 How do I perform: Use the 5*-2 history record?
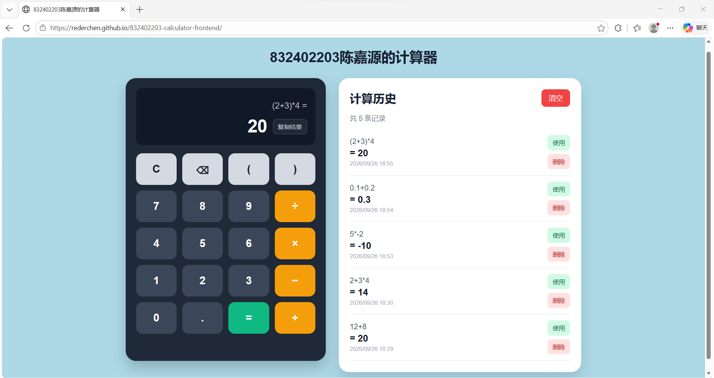pyautogui.click(x=559, y=236)
